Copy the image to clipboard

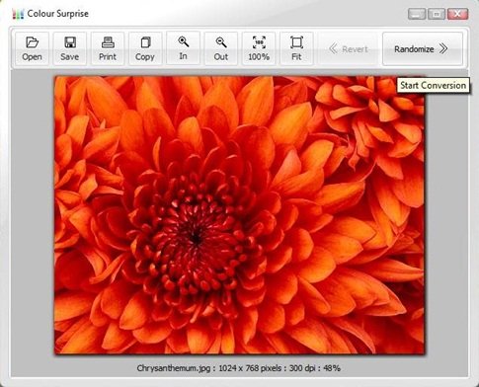coord(145,48)
